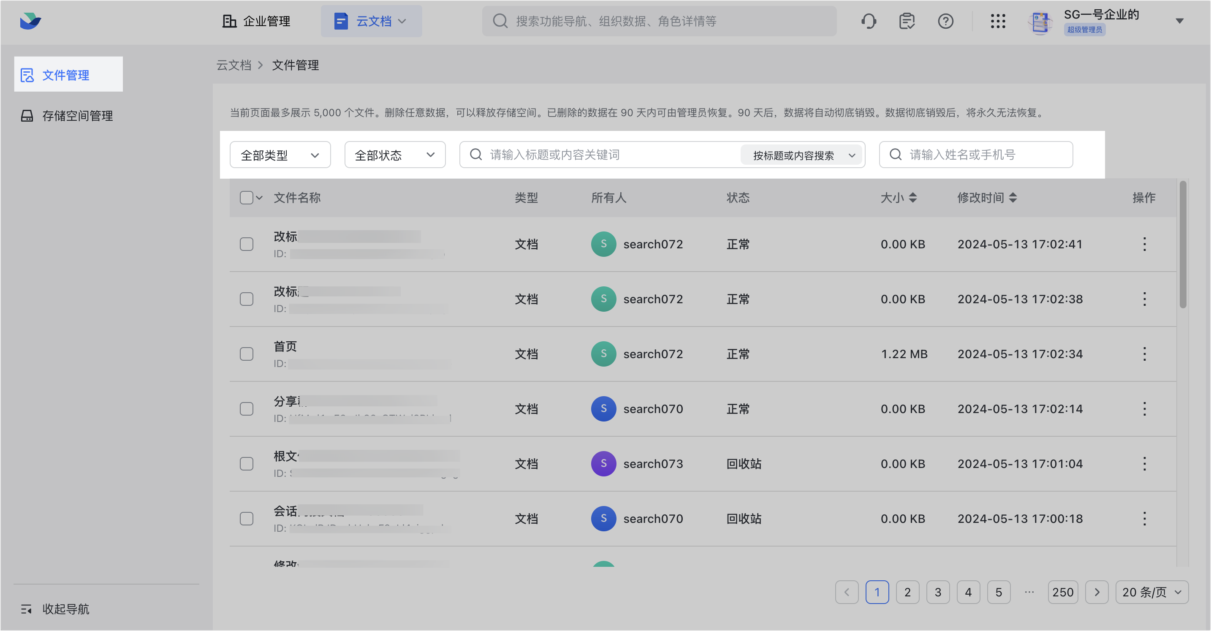Open selection options chevron beside header checkbox

[259, 198]
